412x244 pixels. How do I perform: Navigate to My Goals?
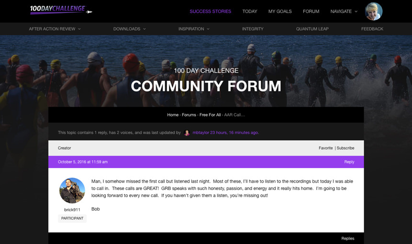280,11
